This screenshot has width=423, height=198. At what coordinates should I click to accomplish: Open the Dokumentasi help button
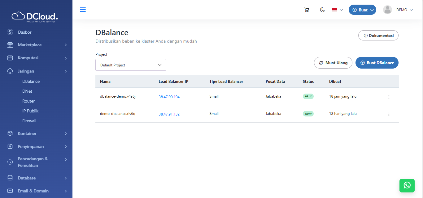pos(378,36)
